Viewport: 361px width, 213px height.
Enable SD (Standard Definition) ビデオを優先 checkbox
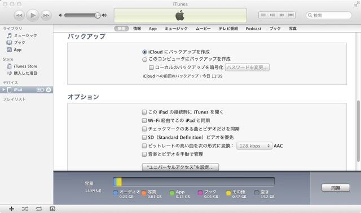144,137
